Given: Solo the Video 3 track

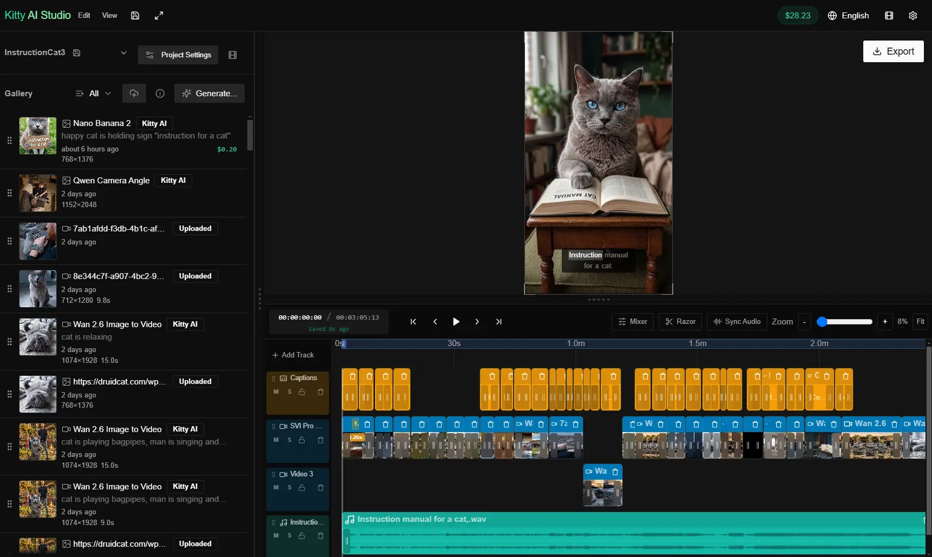Looking at the screenshot, I should click(290, 488).
